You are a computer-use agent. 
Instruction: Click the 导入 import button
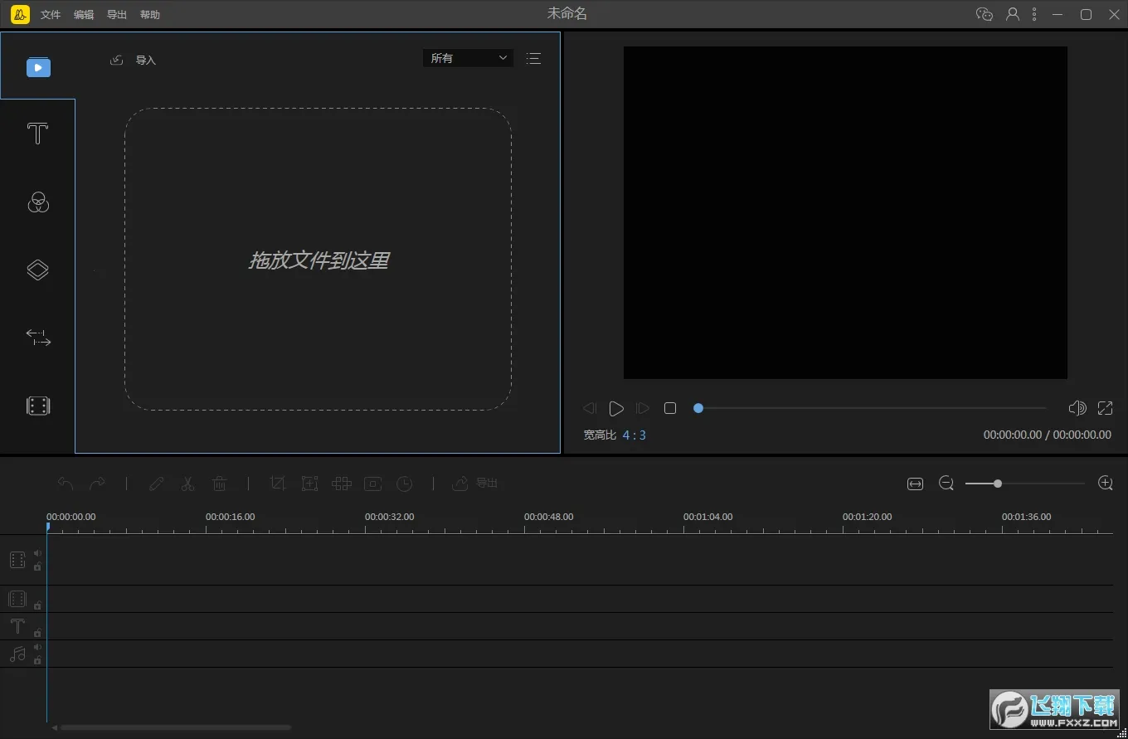pyautogui.click(x=134, y=61)
